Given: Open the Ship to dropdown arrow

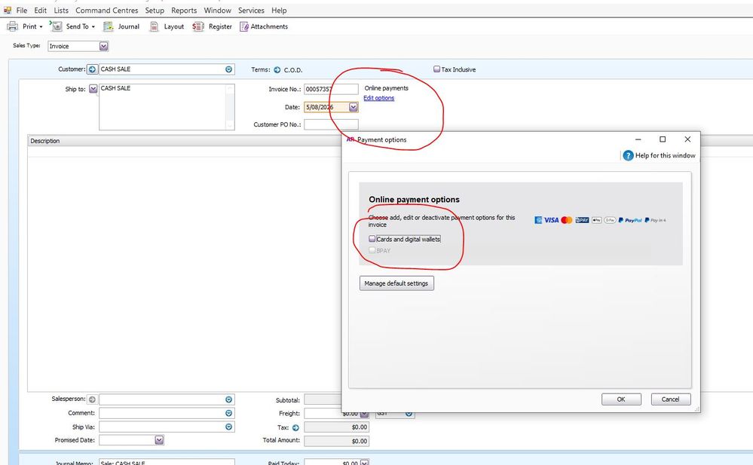Looking at the screenshot, I should pos(93,89).
